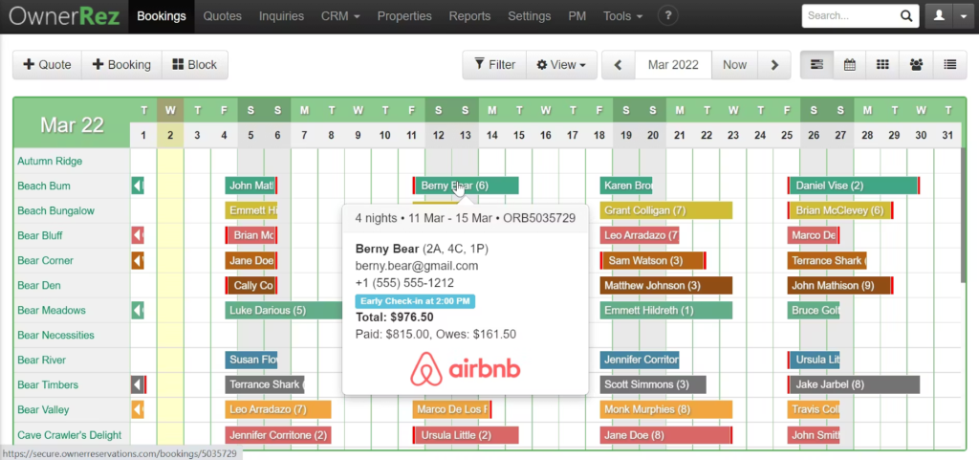Click the Filter button

pos(493,65)
